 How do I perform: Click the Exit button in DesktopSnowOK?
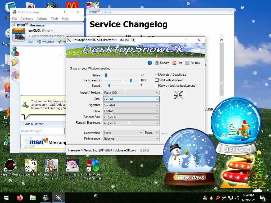(x=177, y=63)
